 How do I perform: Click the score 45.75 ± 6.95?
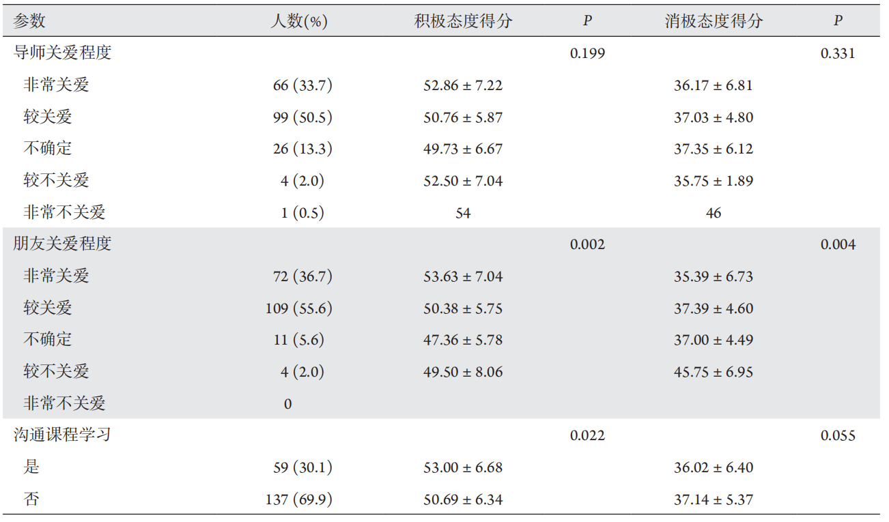click(714, 372)
